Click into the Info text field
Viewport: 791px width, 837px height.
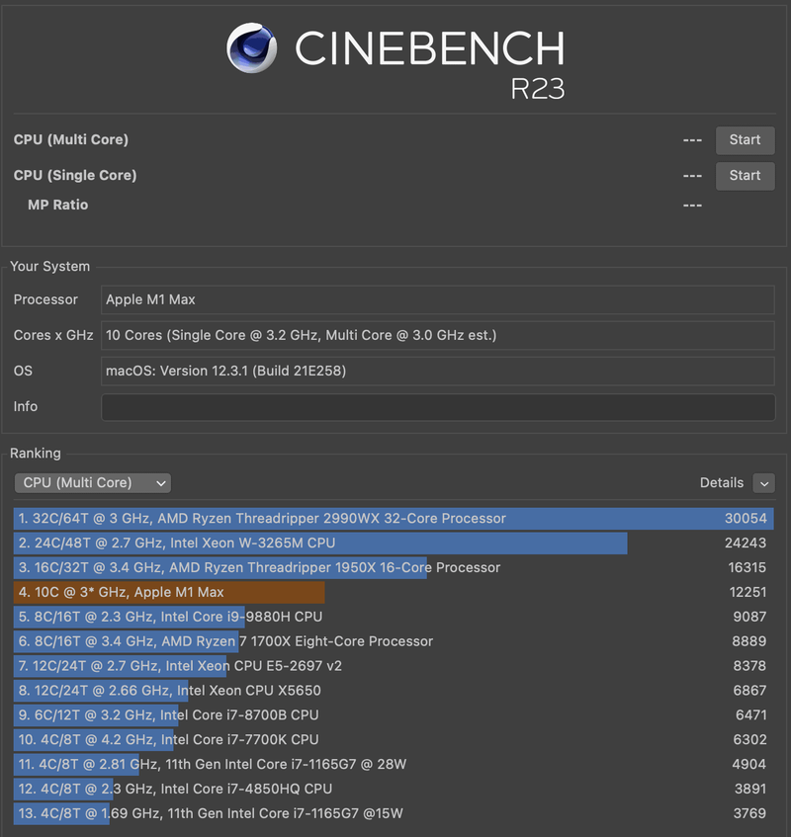point(438,407)
